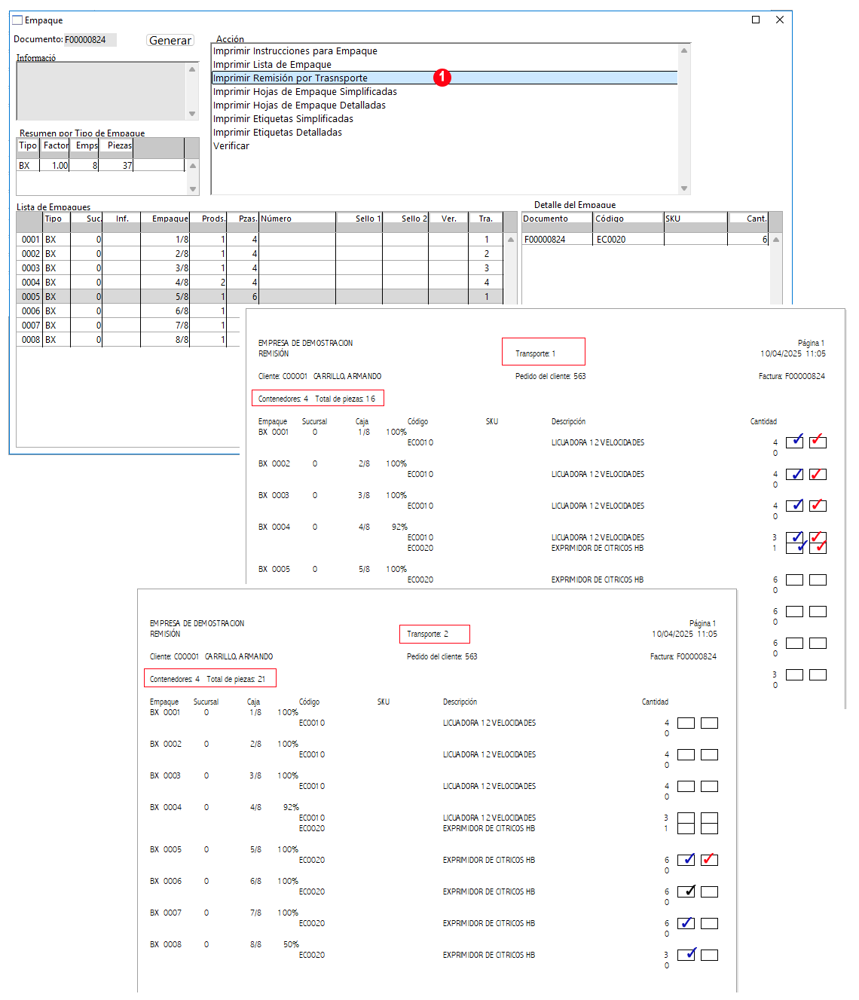Screen dimensions: 859x1000
Task: Select package row 0002 in Lista de Empaques
Action: click(261, 254)
